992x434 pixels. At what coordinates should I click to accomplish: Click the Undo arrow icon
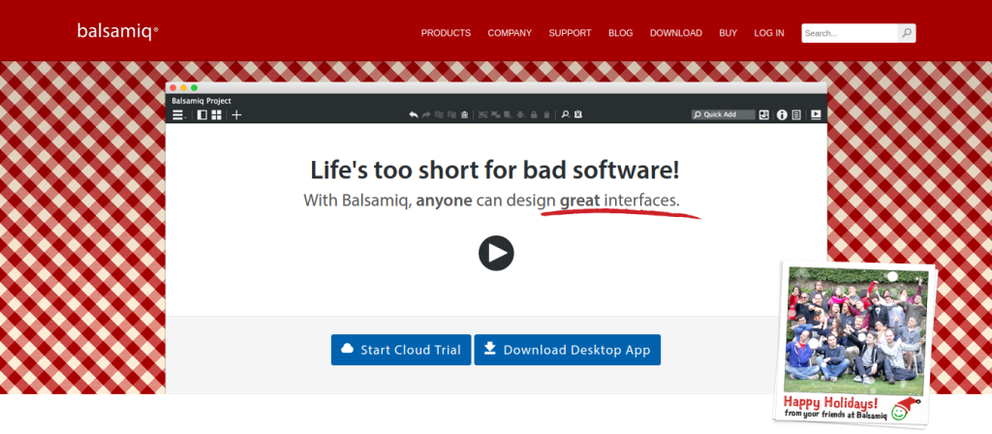414,114
